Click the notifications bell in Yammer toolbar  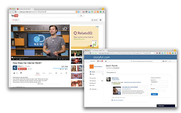[106, 61]
